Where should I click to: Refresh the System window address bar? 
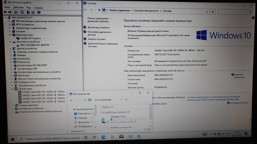213,12
